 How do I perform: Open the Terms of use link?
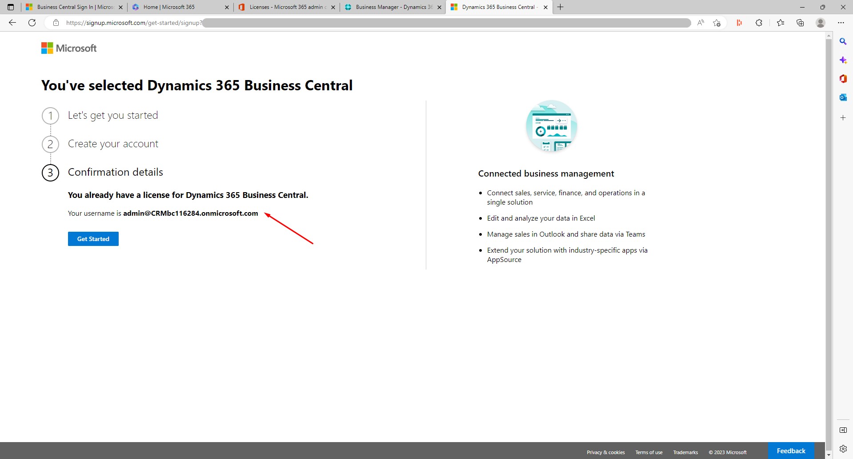coord(649,452)
